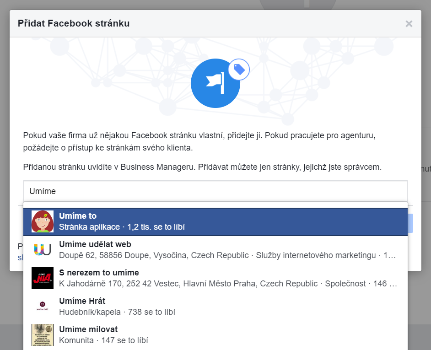Click the Přidat Facebook stránku dialog title
431x350 pixels.
coord(74,23)
